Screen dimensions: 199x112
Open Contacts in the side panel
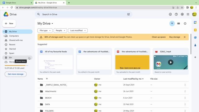[x=195, y=45]
